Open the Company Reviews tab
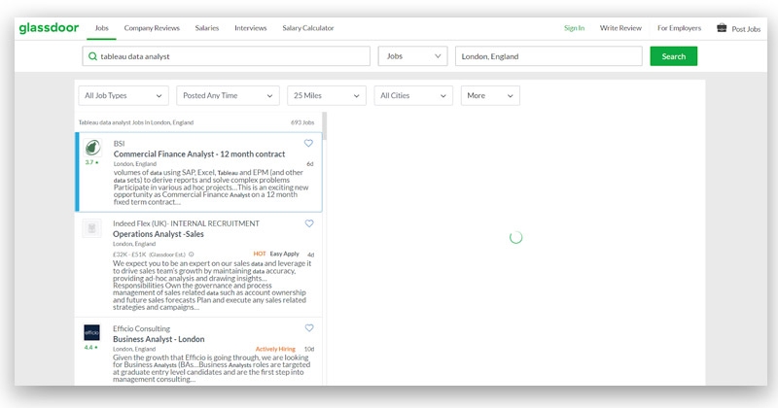This screenshot has height=408, width=778. point(151,28)
